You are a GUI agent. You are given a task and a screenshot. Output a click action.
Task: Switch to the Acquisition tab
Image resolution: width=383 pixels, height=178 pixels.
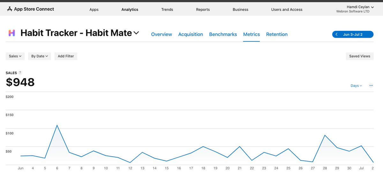coord(191,34)
